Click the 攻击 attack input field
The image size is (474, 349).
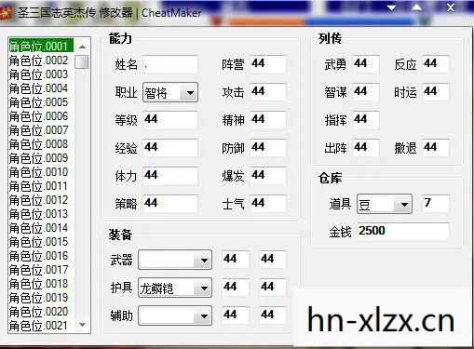coord(268,92)
